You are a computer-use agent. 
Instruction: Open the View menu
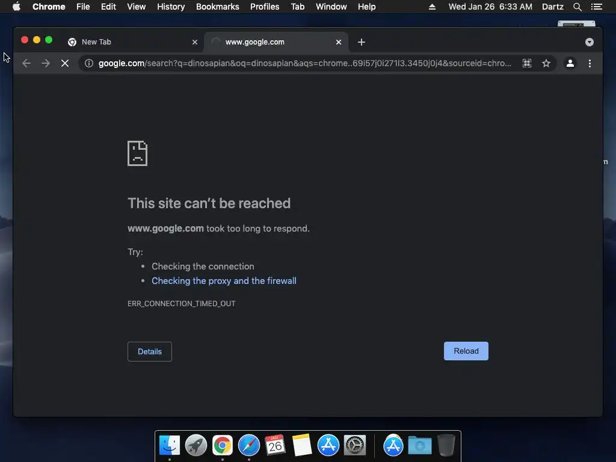137,7
